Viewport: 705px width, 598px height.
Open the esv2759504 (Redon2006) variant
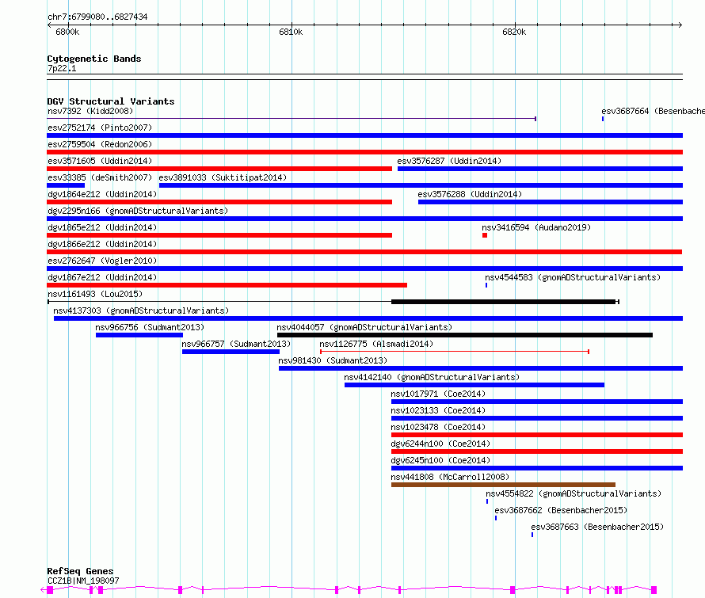click(364, 152)
